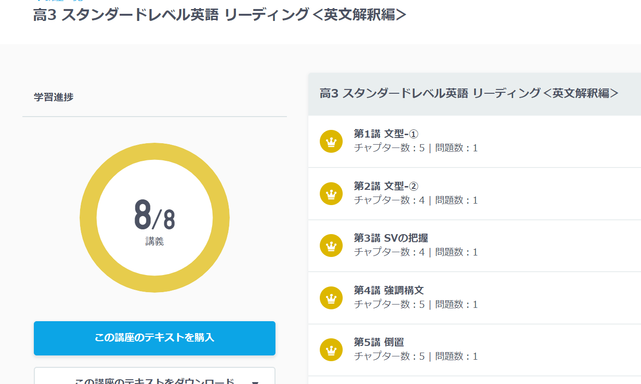
Task: Follow the 講座一覧 breadcrumb link
Action: 62,1
